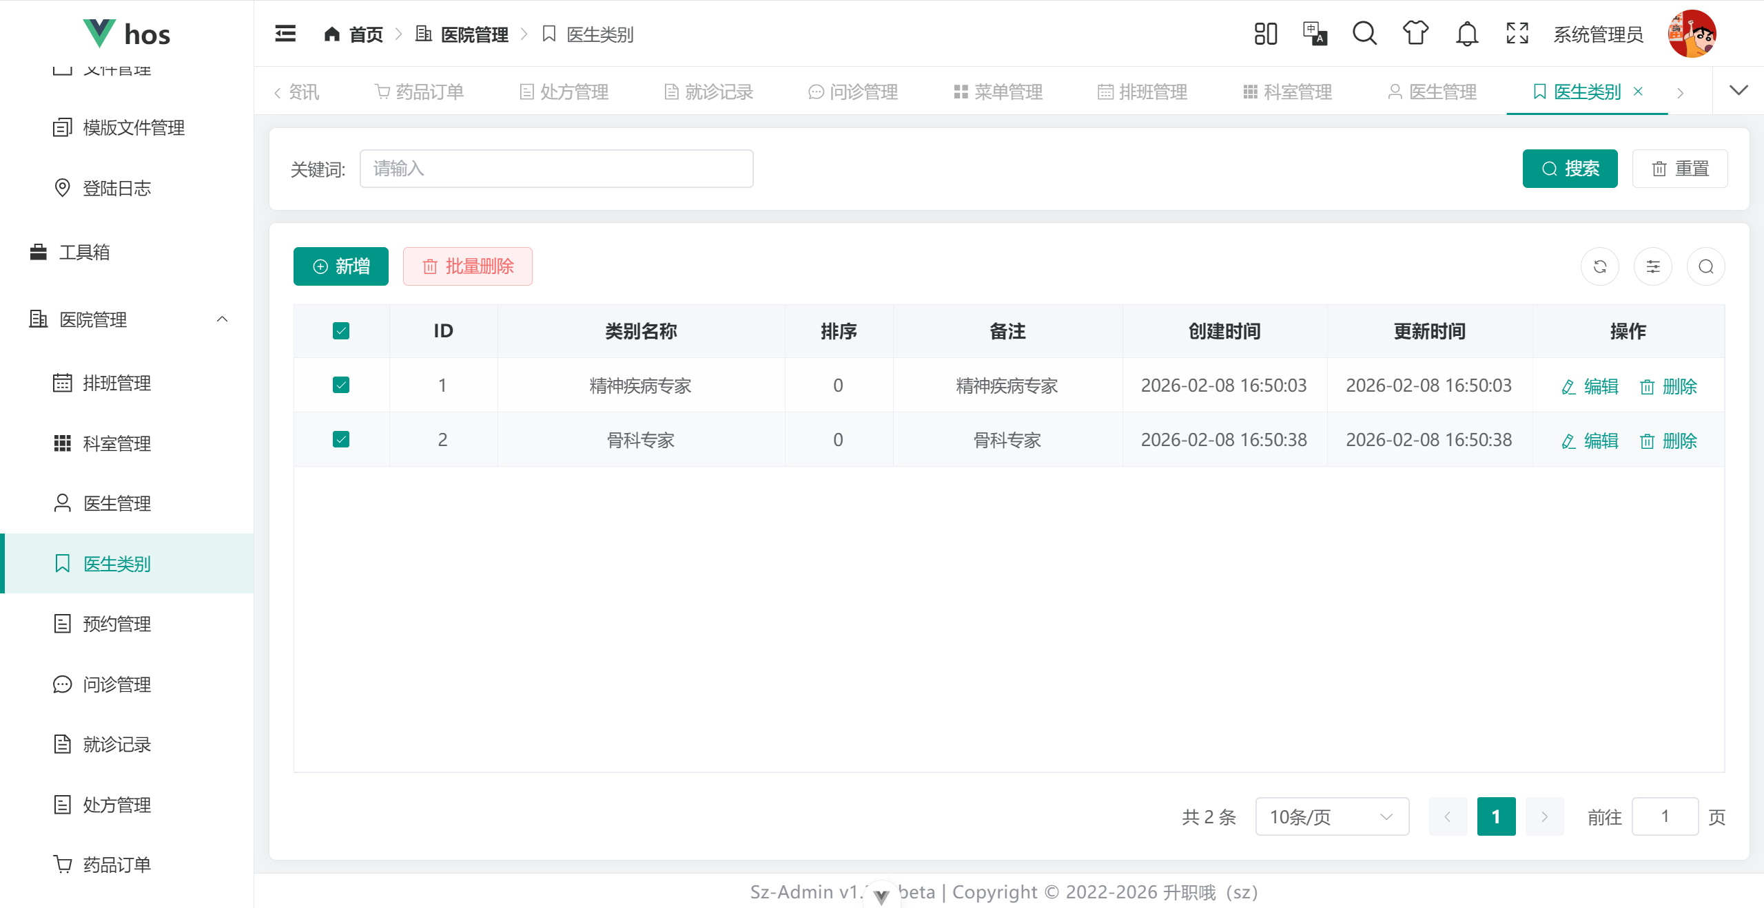Viewport: 1764px width, 908px height.
Task: Click the 新增 button
Action: coord(341,266)
